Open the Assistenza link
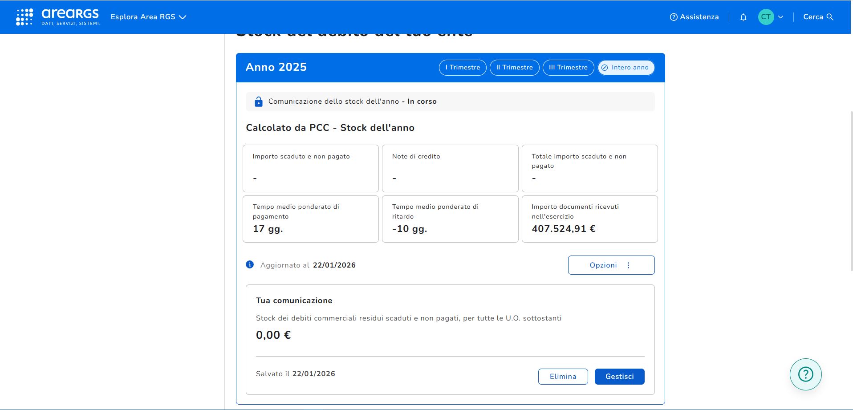This screenshot has height=410, width=853. pyautogui.click(x=699, y=17)
